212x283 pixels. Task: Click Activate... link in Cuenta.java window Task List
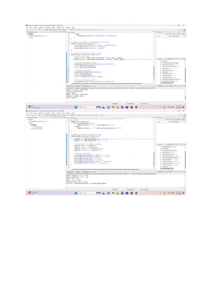point(176,36)
